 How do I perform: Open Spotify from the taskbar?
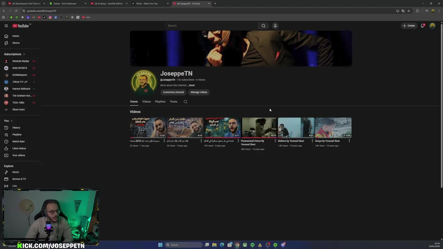click(252, 245)
